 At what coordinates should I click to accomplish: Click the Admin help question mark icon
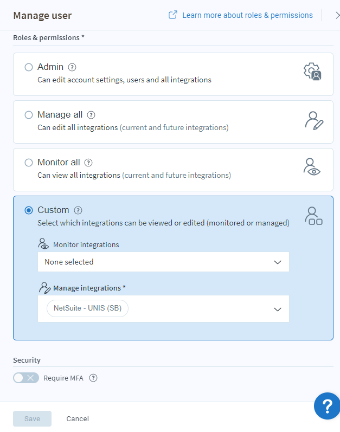[x=72, y=67]
